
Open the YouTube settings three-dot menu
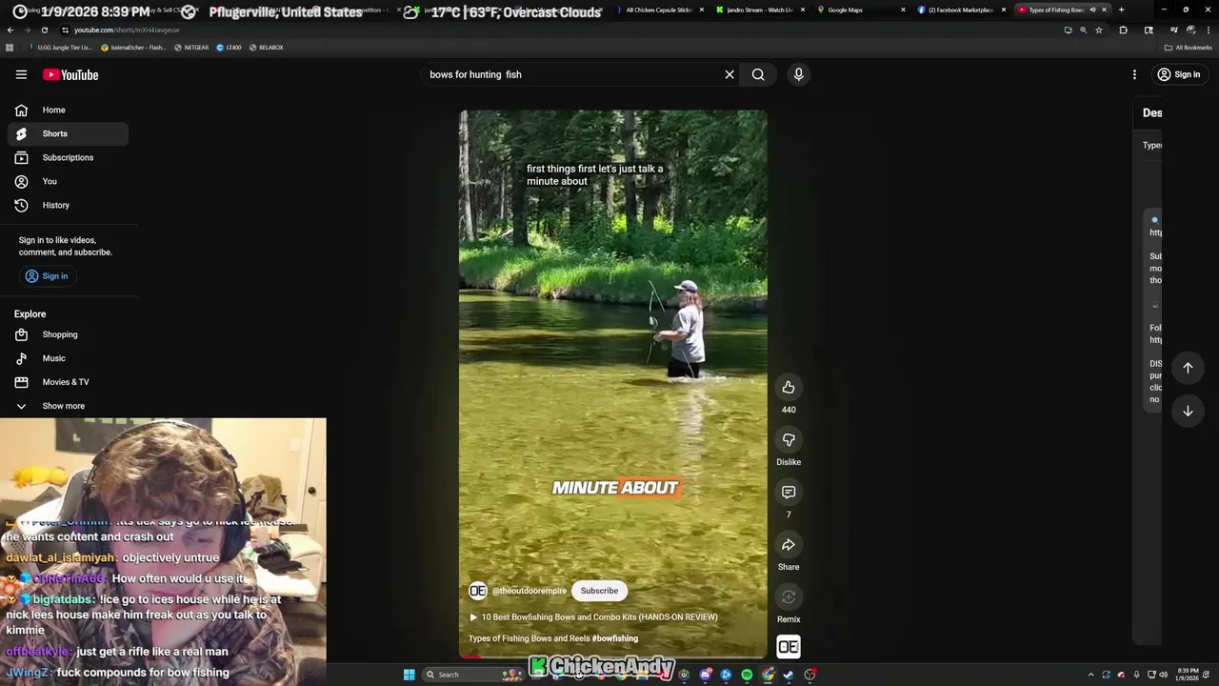(x=1134, y=74)
